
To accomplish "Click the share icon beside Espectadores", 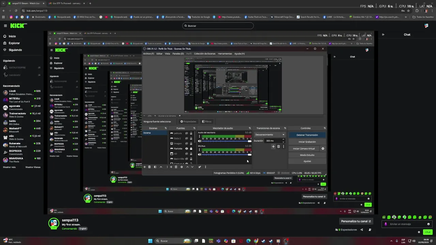I will pos(362,230).
